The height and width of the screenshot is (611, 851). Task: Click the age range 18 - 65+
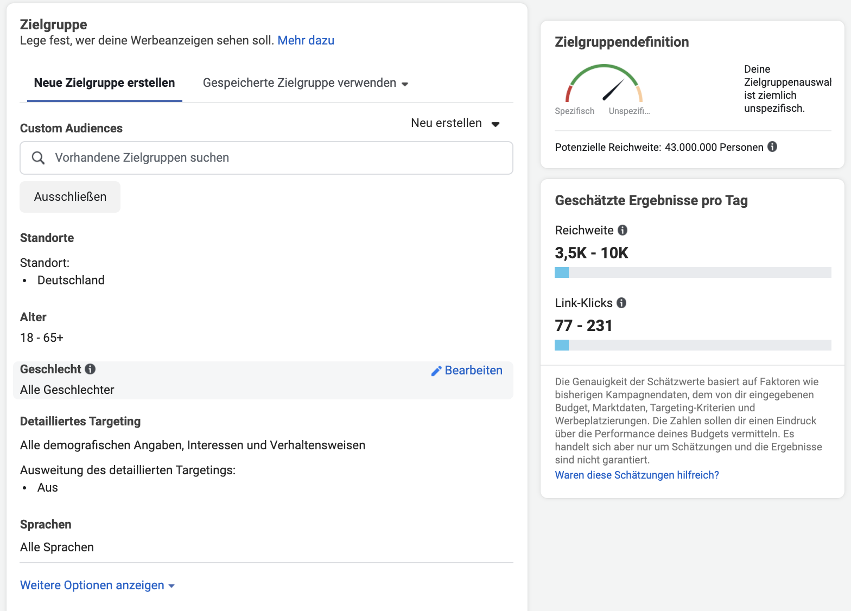pos(42,338)
